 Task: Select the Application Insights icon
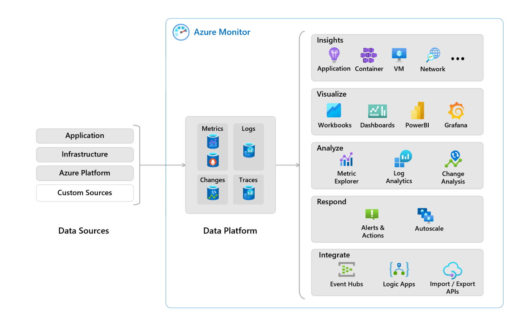point(334,55)
